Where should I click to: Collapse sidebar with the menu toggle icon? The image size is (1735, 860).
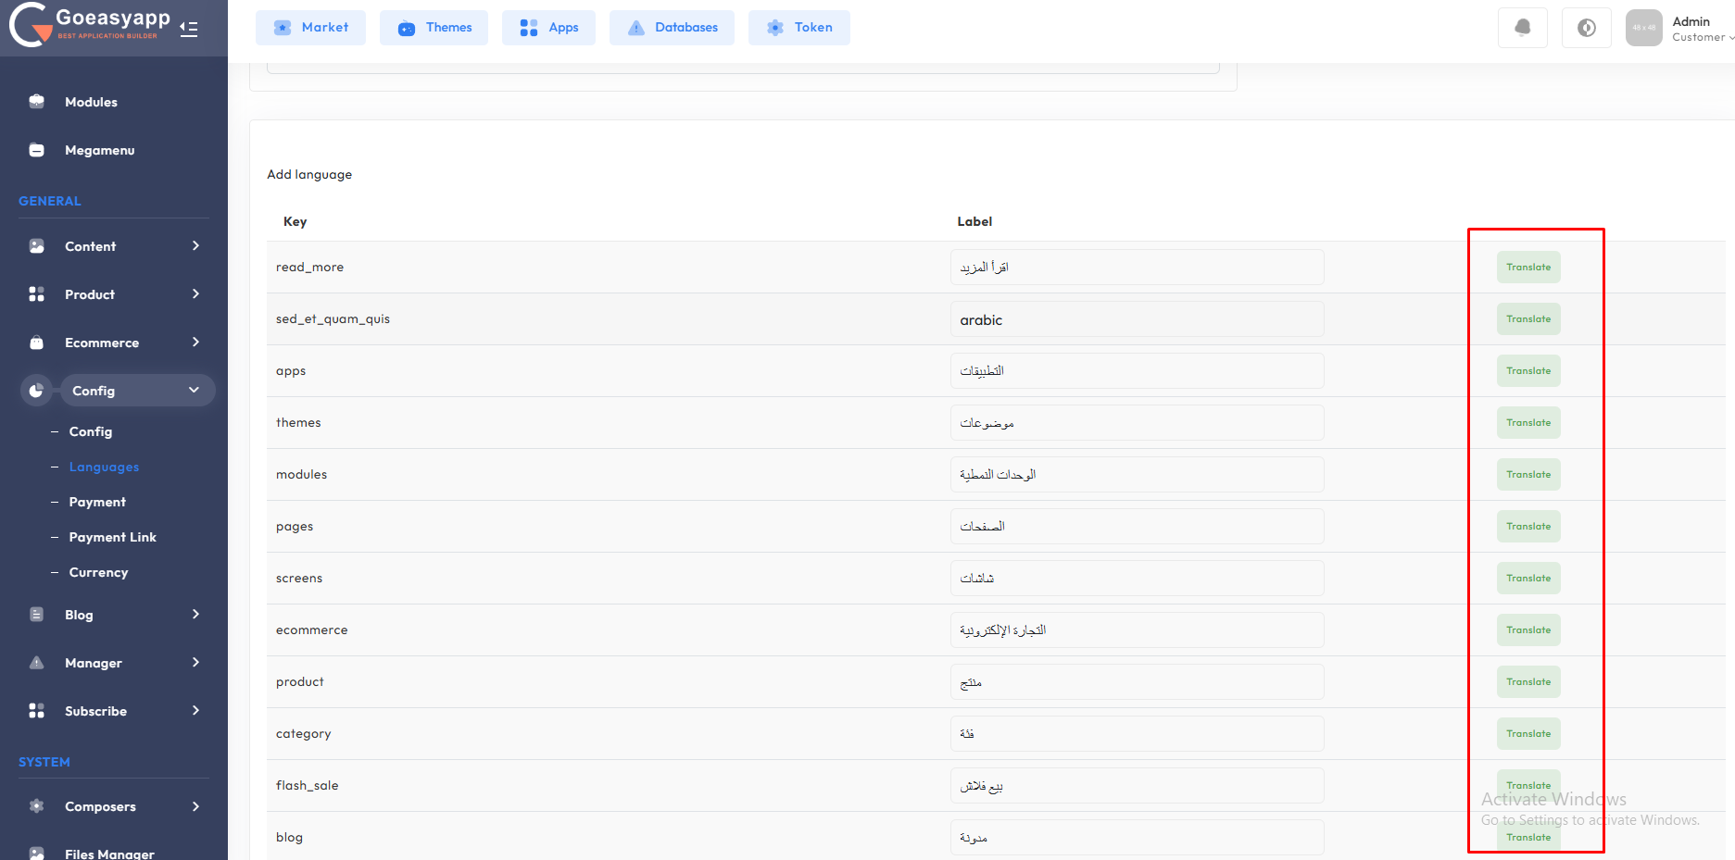pos(189,29)
